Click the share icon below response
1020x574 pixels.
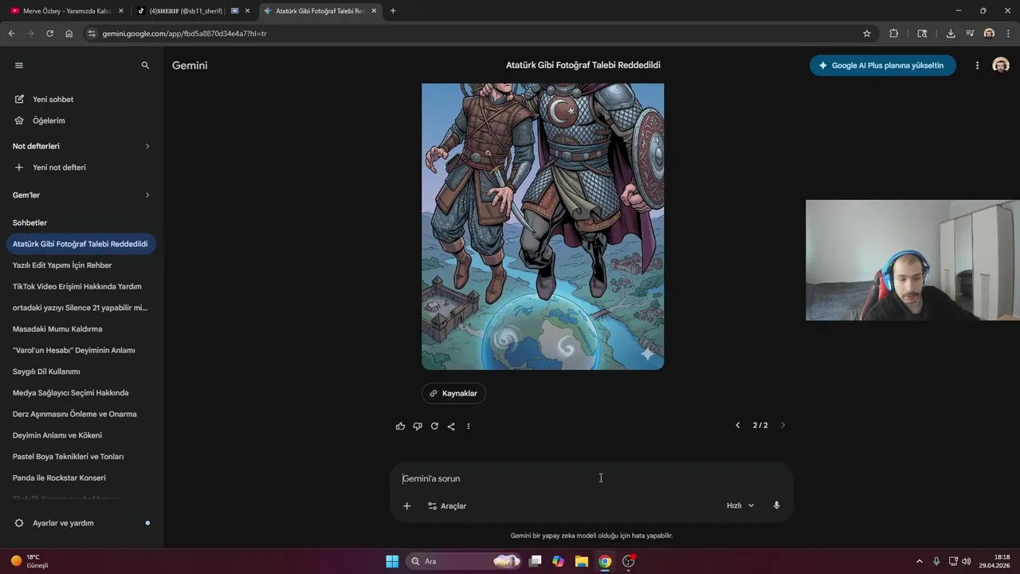pyautogui.click(x=451, y=427)
